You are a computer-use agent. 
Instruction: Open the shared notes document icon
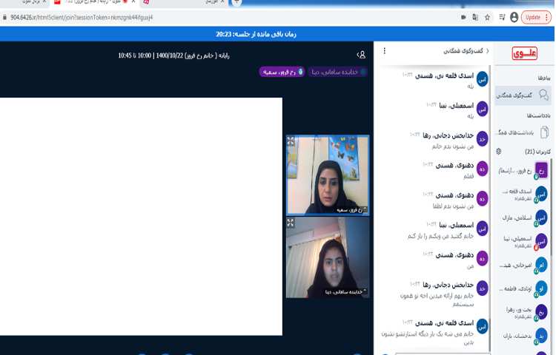pyautogui.click(x=544, y=132)
